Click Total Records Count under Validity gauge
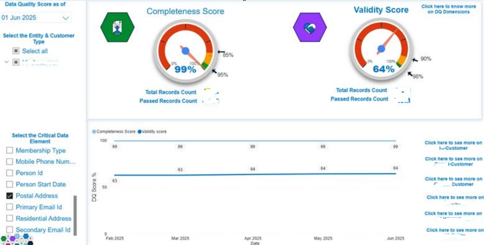 click(x=361, y=90)
